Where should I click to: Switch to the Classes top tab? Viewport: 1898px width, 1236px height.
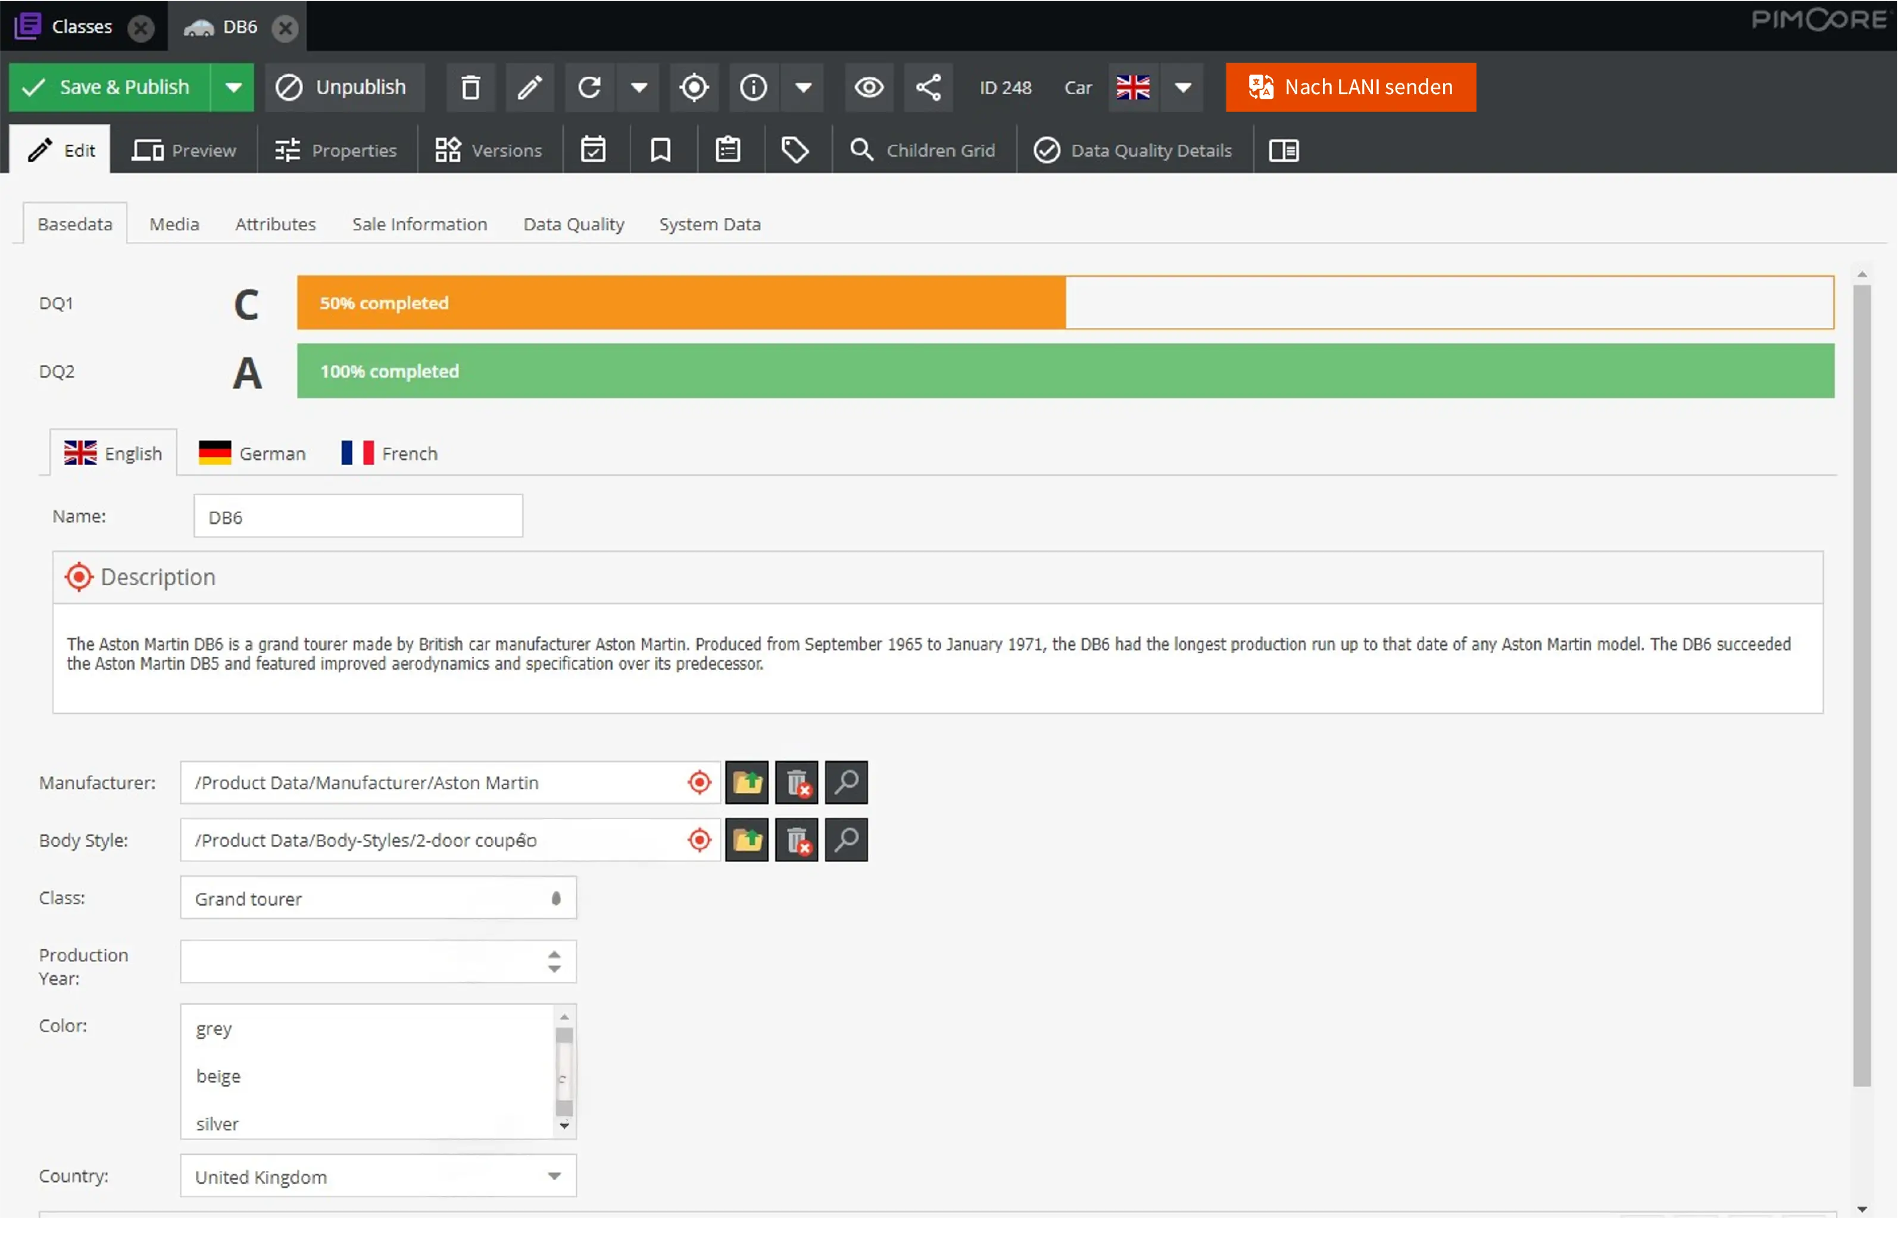[82, 26]
